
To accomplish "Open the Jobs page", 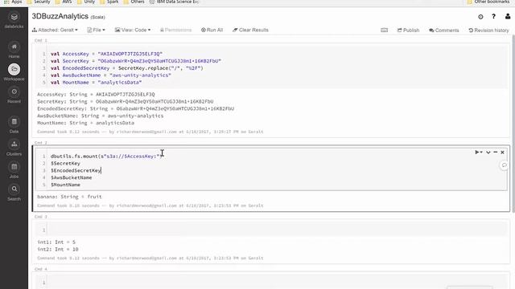I will pos(14,170).
